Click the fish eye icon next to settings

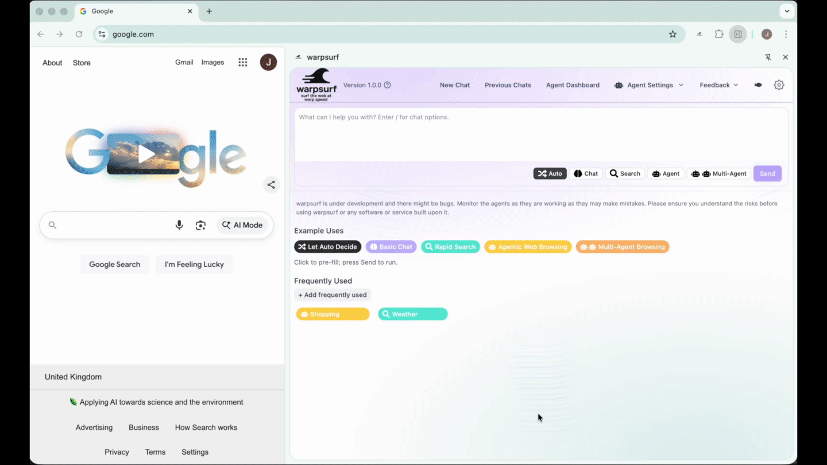pyautogui.click(x=758, y=84)
